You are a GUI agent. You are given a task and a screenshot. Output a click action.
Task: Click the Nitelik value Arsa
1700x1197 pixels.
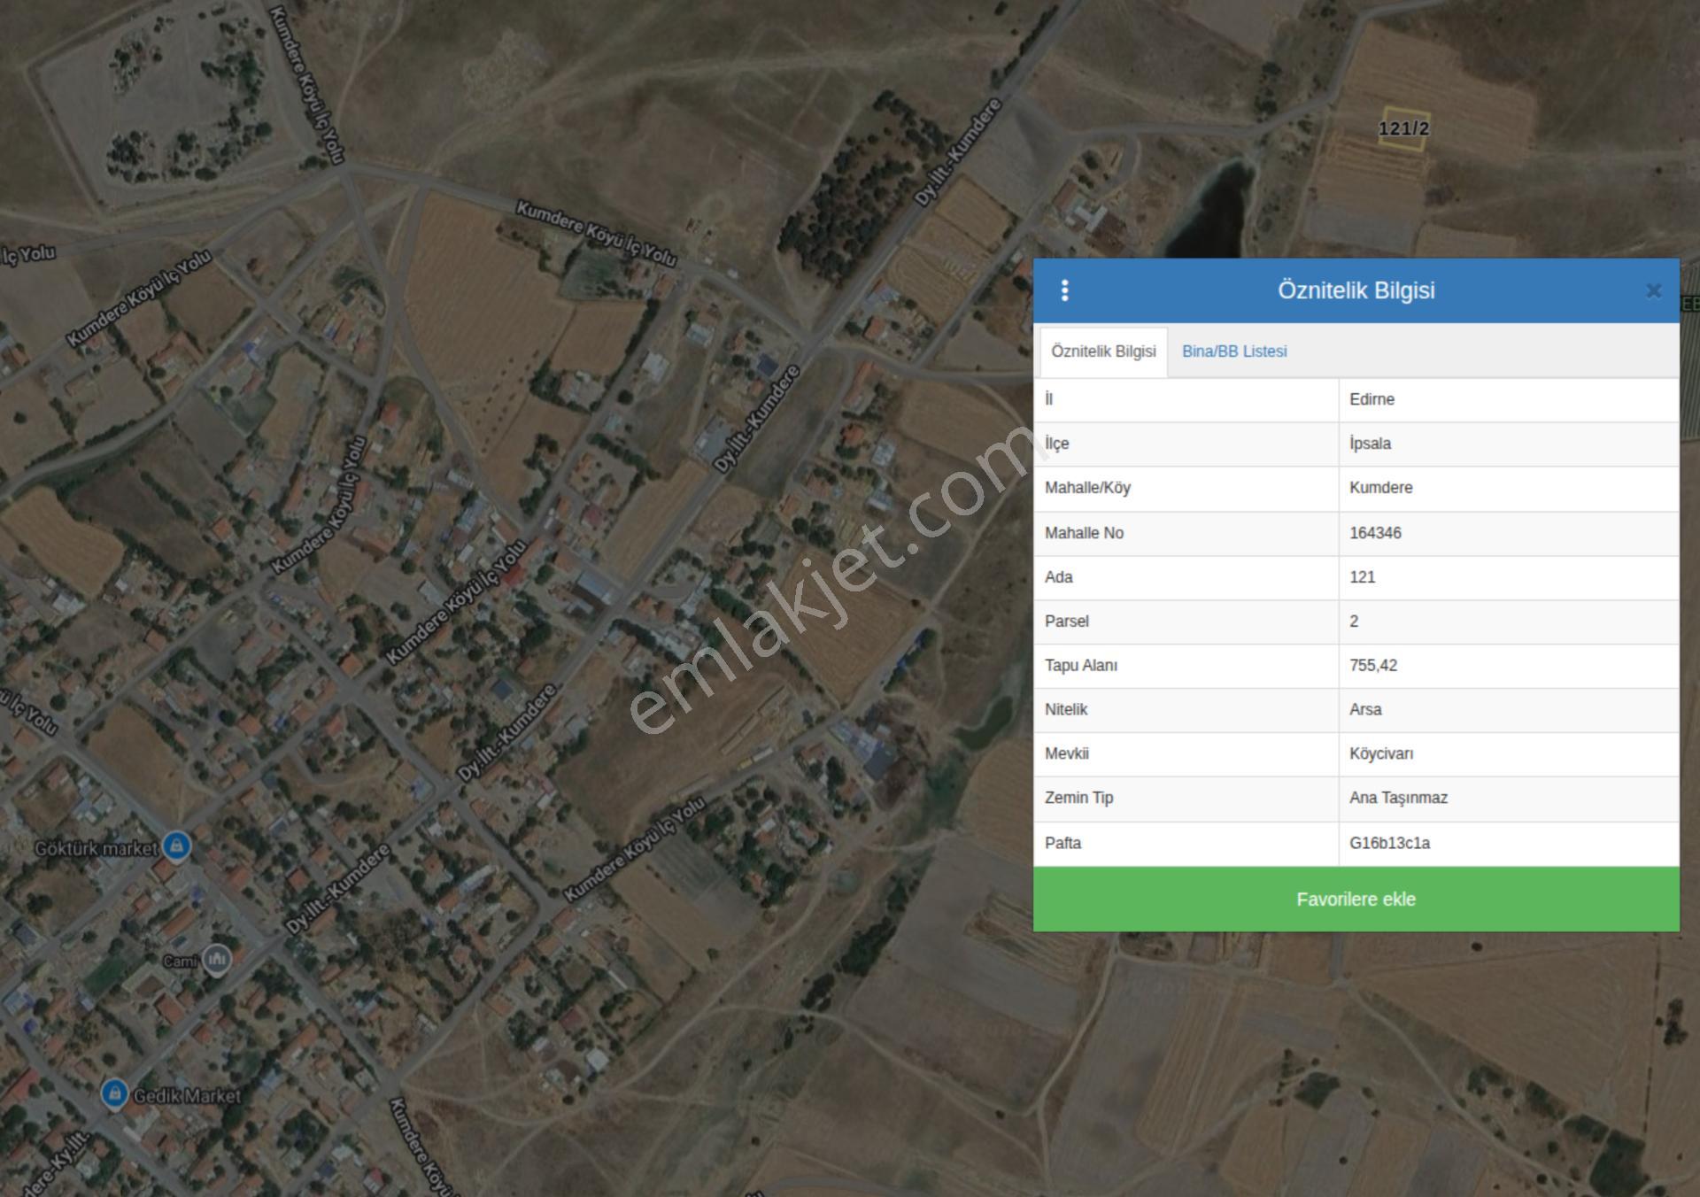click(1509, 710)
